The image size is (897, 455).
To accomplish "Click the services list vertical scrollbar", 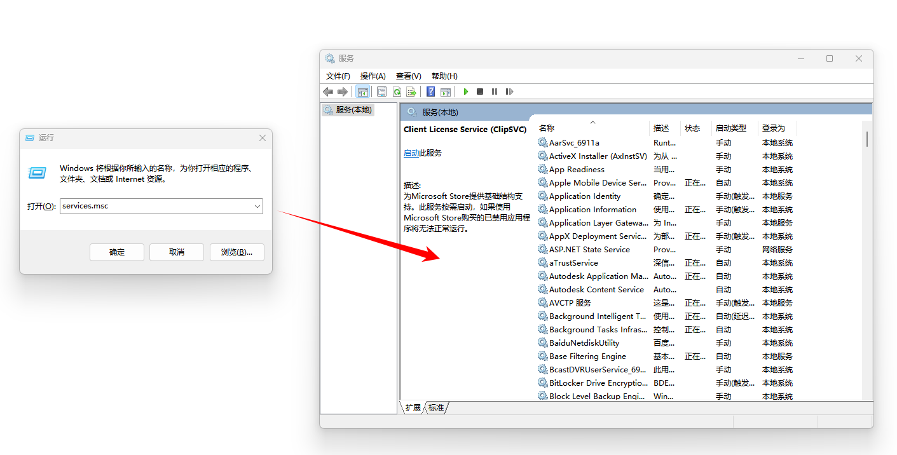I will point(867,261).
